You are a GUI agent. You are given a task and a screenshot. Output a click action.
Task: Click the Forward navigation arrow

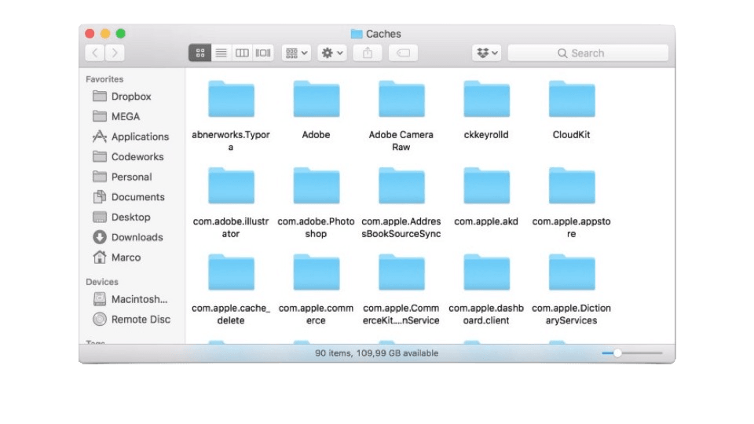[115, 53]
